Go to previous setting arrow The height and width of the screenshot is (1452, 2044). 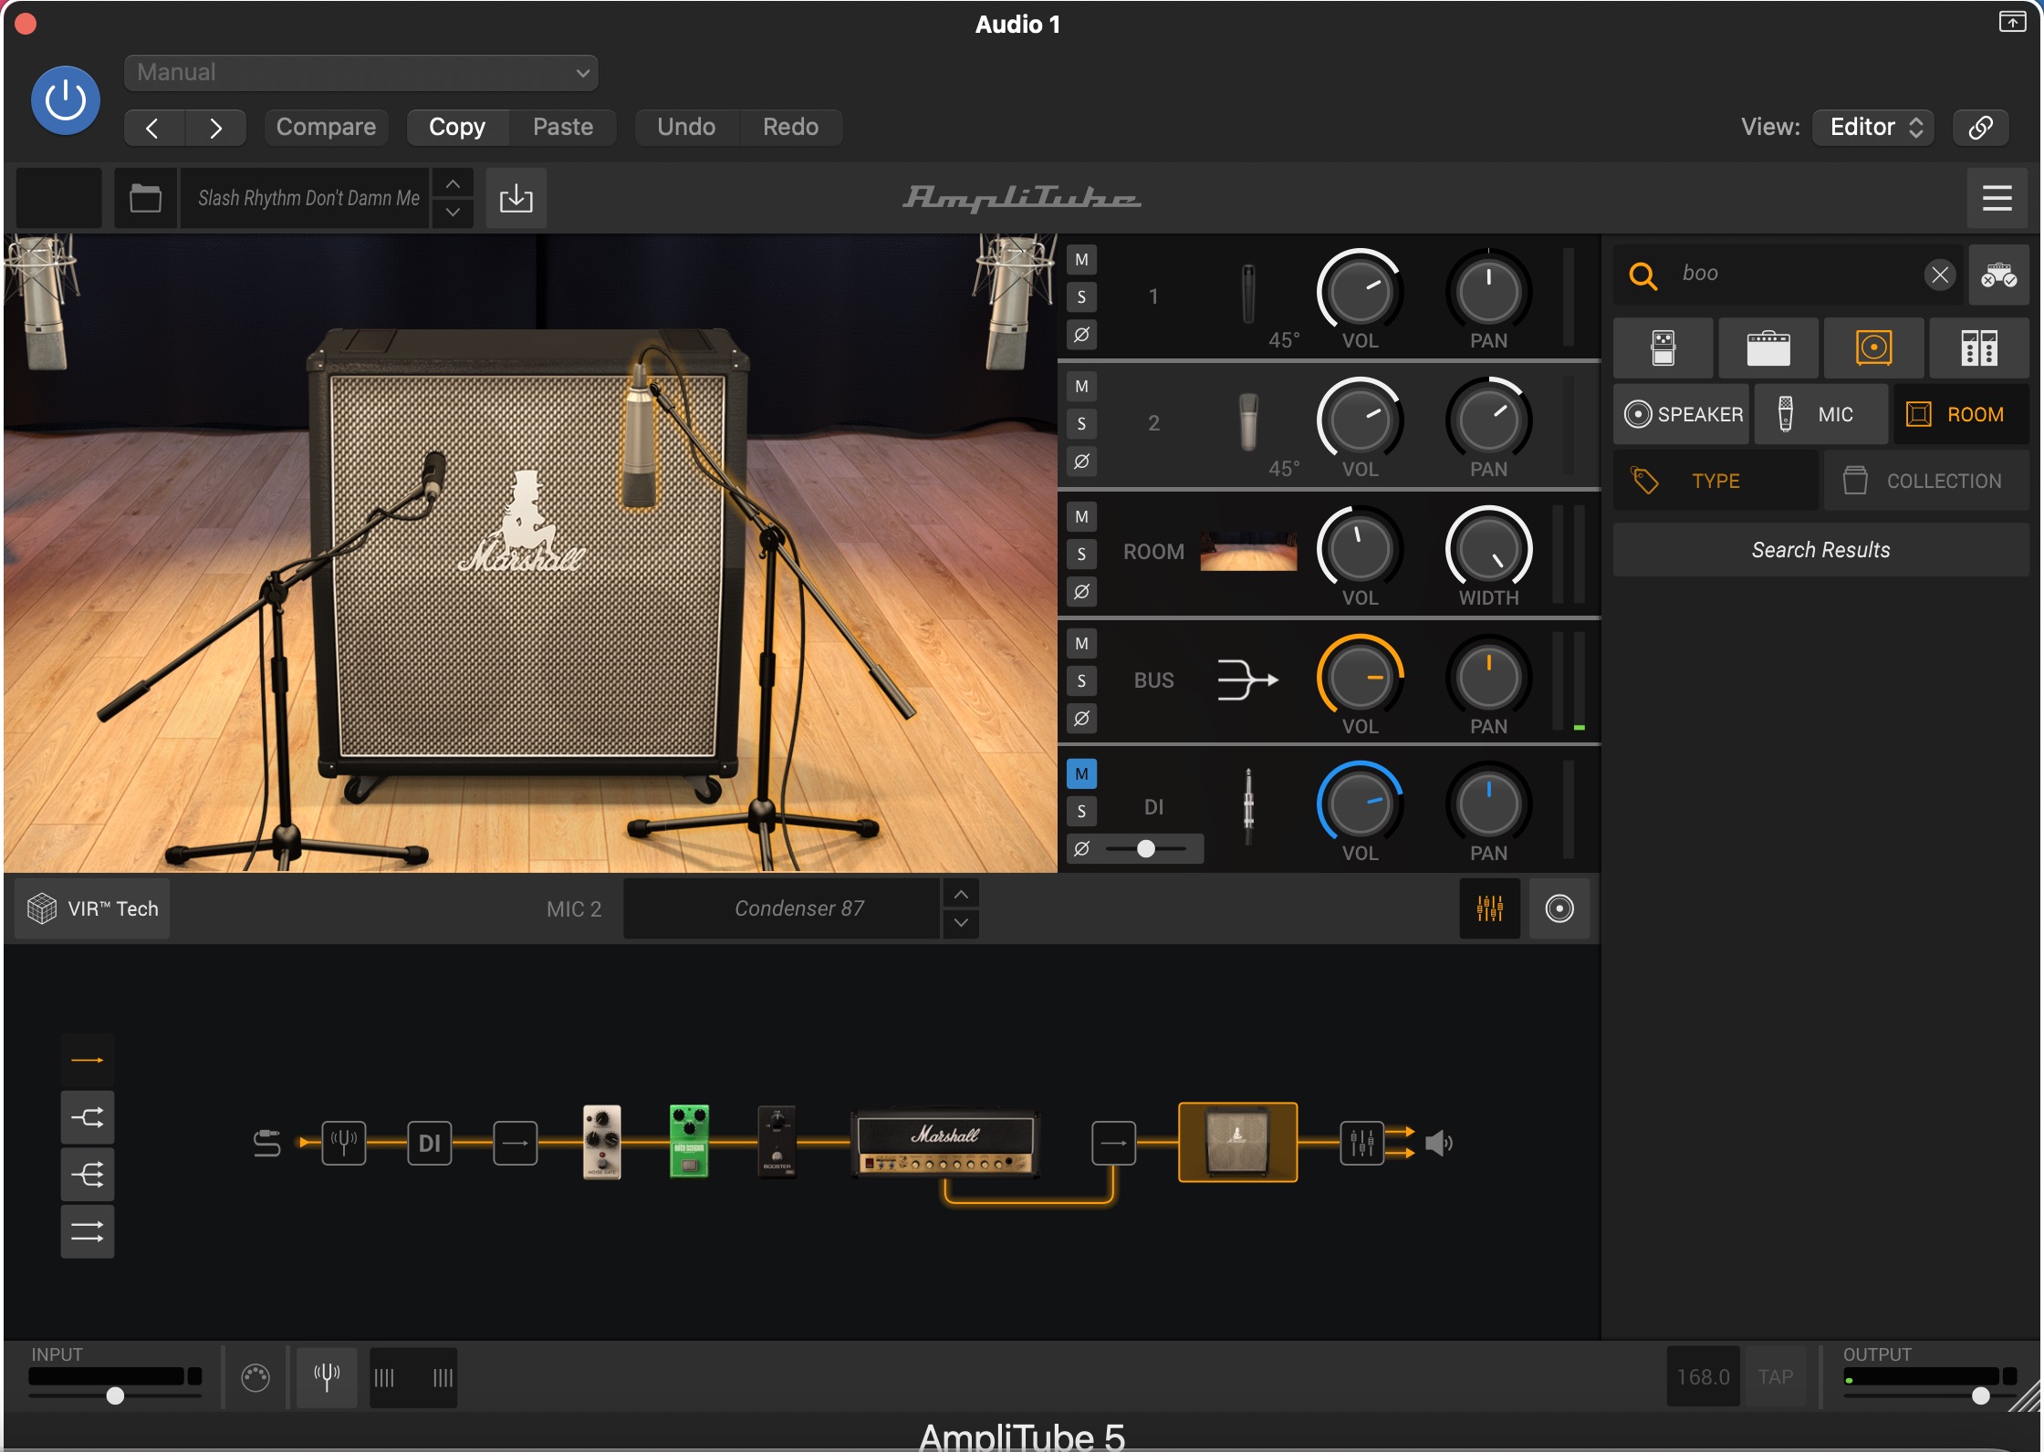tap(153, 128)
